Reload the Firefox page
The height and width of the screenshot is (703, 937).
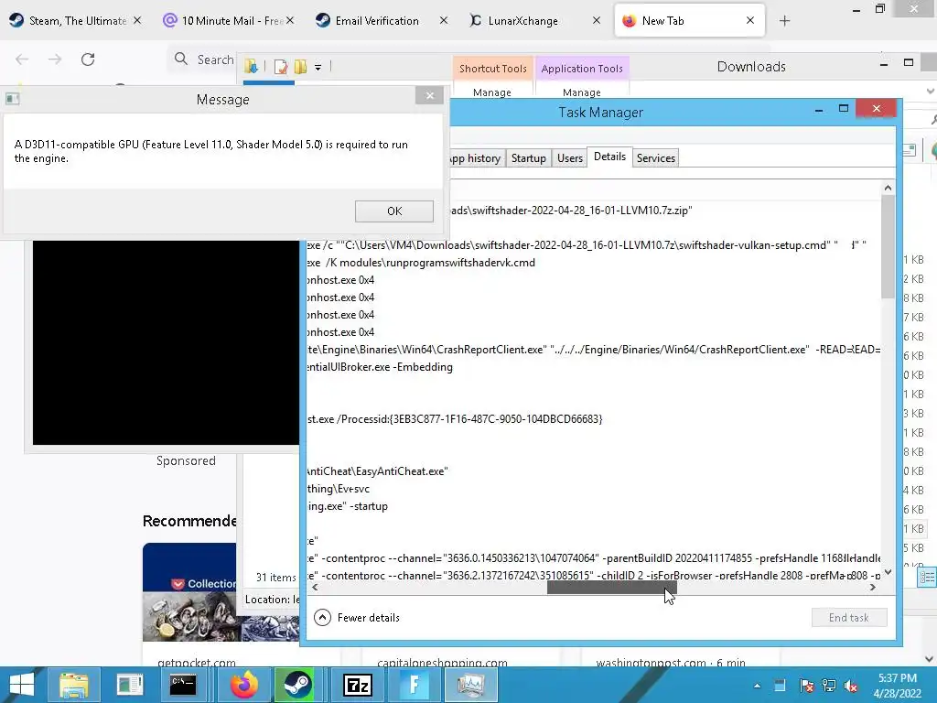pyautogui.click(x=88, y=59)
